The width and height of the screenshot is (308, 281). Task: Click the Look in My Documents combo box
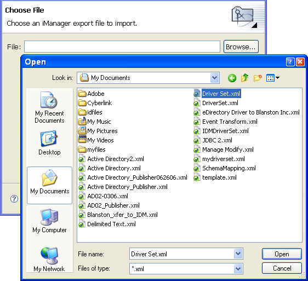coord(148,78)
